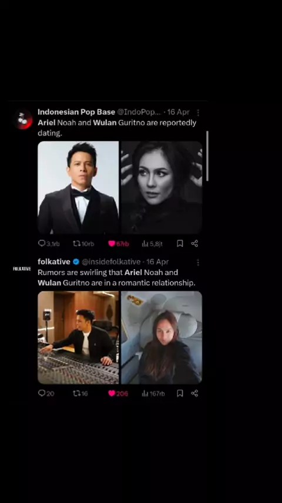Bookmark the folkative tweet
282x503 pixels.
click(x=180, y=393)
